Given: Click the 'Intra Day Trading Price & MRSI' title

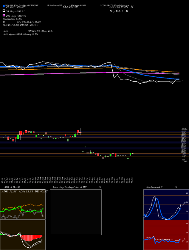Looking at the screenshot, I should [x=77, y=187].
